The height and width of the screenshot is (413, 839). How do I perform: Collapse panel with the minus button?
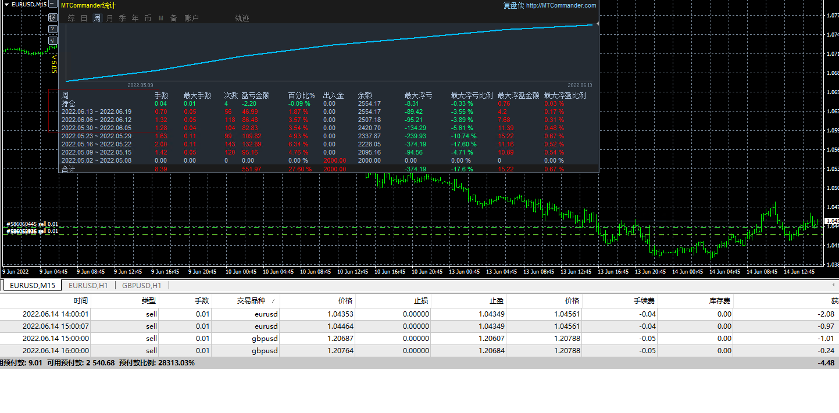coord(52,5)
